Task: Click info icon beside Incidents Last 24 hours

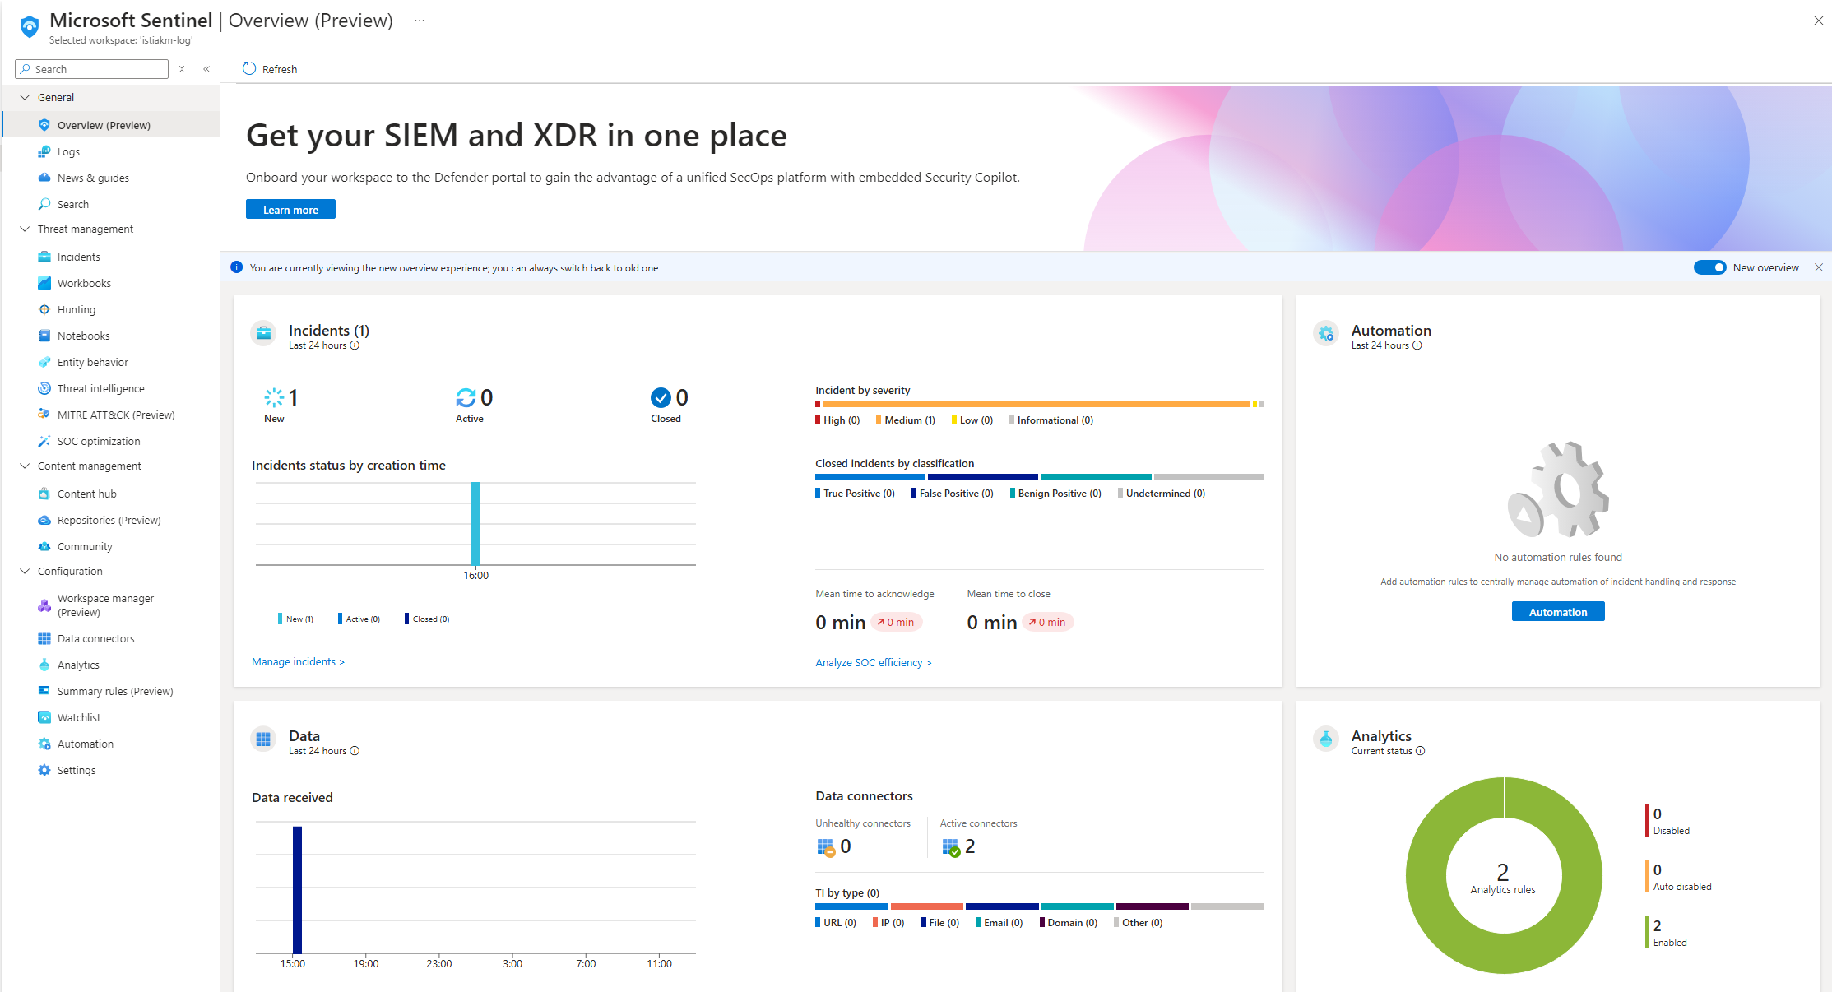Action: (355, 345)
